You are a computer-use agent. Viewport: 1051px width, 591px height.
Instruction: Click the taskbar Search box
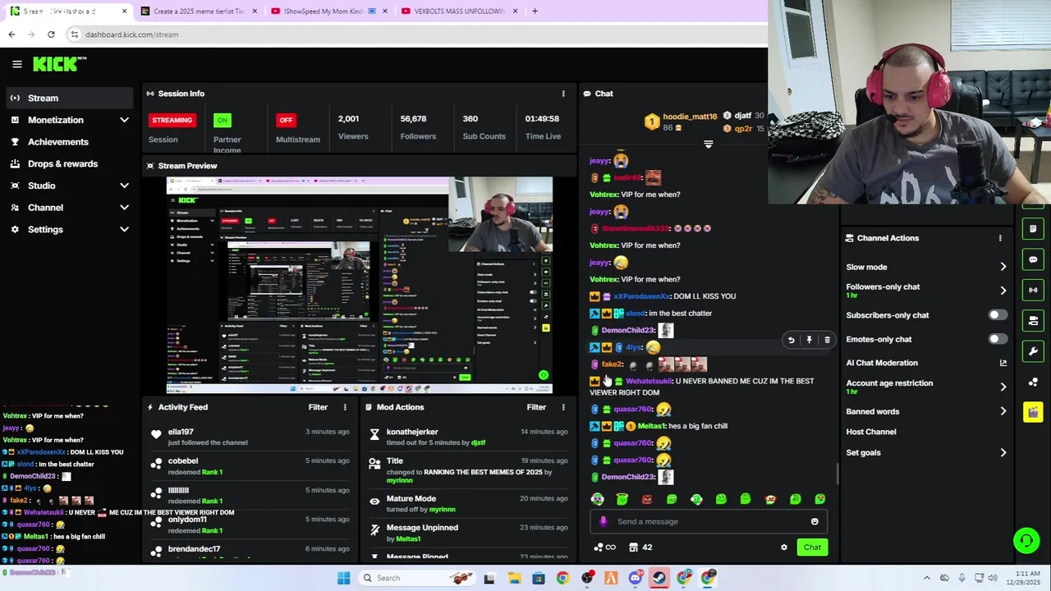pos(415,578)
